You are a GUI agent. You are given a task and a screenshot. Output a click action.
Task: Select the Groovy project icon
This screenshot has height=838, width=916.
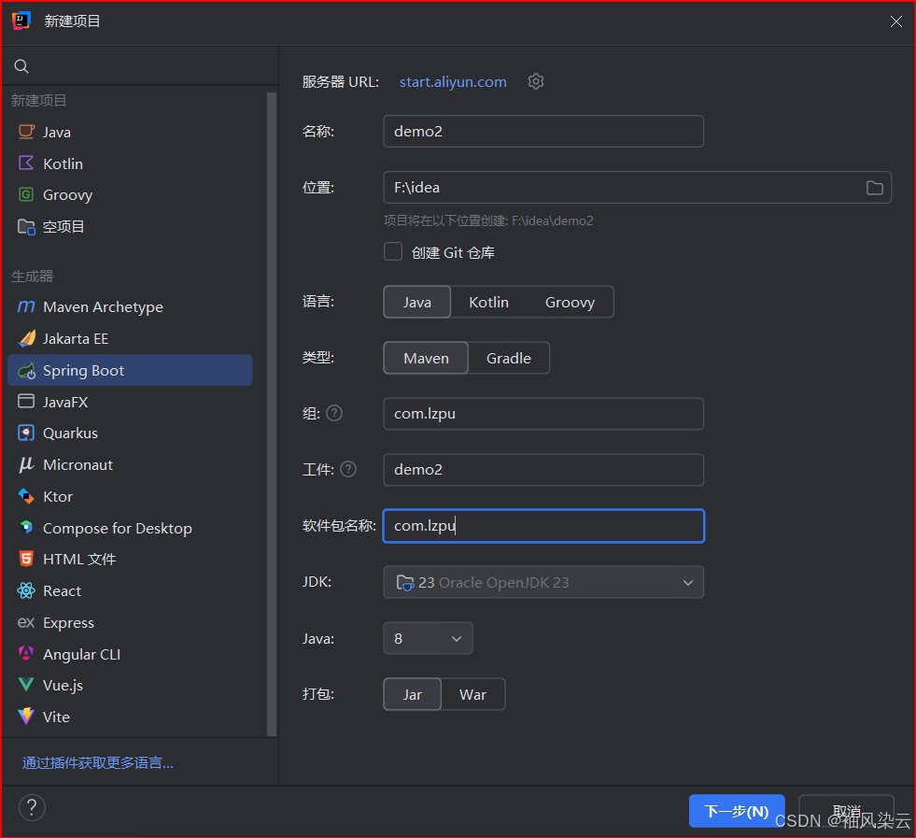pos(26,194)
